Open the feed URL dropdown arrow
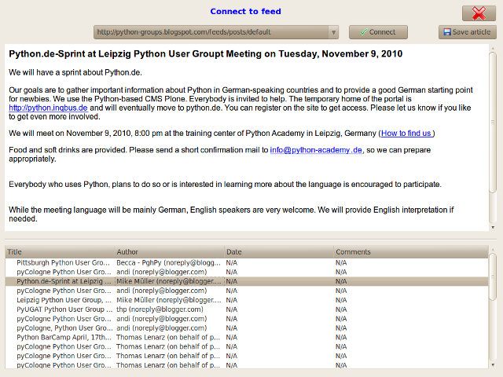Image resolution: width=503 pixels, height=377 pixels. [333, 32]
